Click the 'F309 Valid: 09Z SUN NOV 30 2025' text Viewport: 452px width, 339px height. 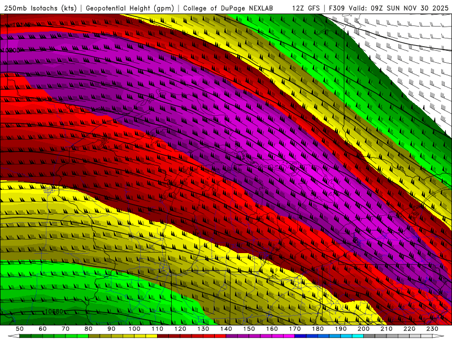coord(389,8)
